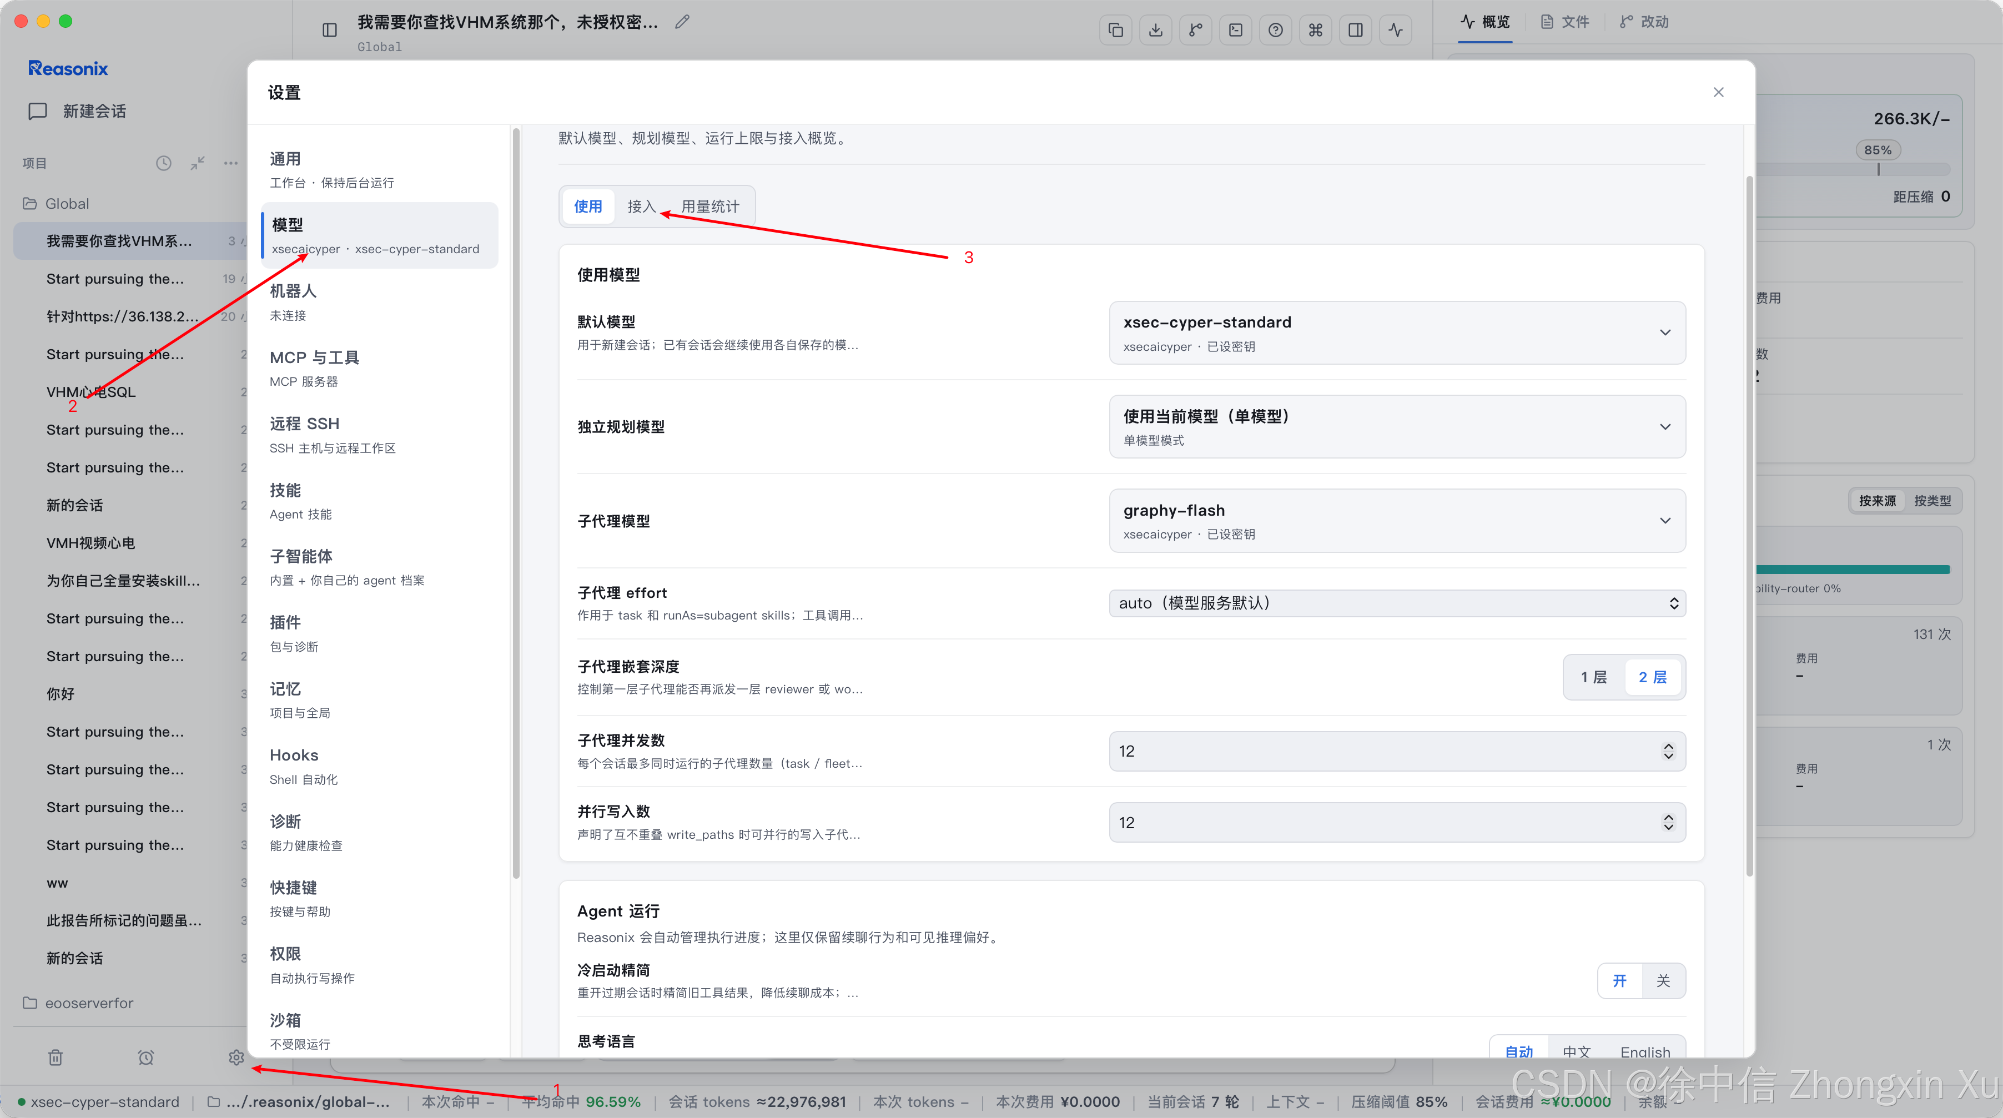Open the MCP 与工具 settings section

click(x=380, y=369)
